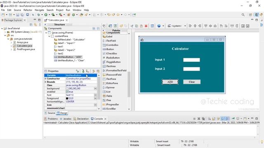
Task: Select JProgressBar from the Palette
Action: pos(111,104)
